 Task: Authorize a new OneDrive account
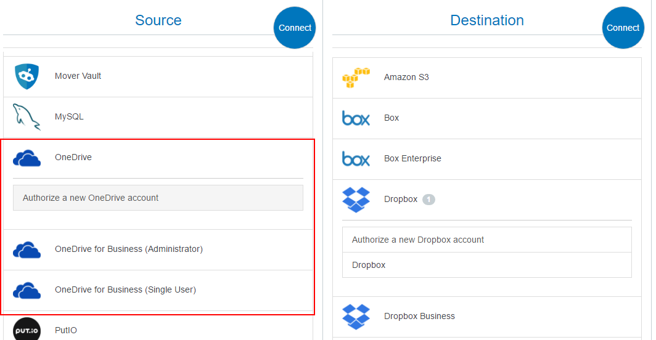[x=158, y=198]
